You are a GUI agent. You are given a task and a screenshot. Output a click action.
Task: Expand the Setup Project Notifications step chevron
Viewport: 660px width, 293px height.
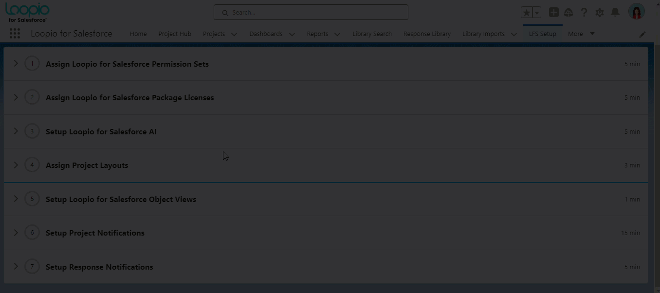coord(16,233)
